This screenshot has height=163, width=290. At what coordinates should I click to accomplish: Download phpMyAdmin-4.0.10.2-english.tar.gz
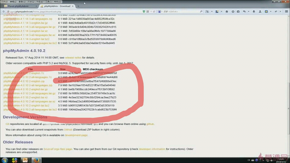[25, 89]
